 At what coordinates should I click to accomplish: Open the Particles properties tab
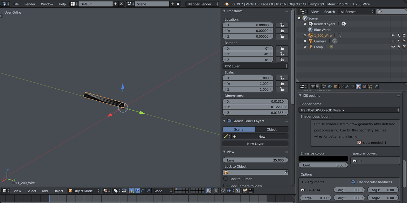point(370,86)
